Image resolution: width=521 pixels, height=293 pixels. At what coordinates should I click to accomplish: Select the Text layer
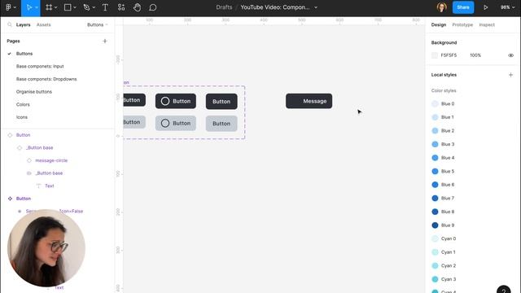(x=50, y=186)
